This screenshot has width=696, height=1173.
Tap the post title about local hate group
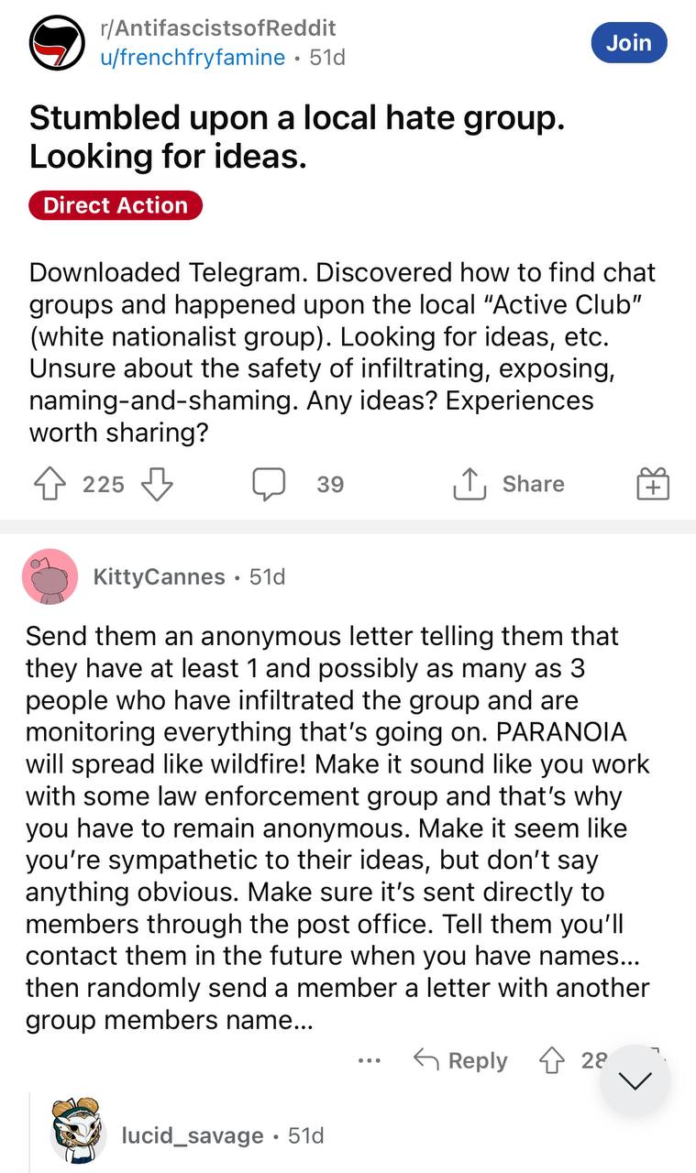296,137
